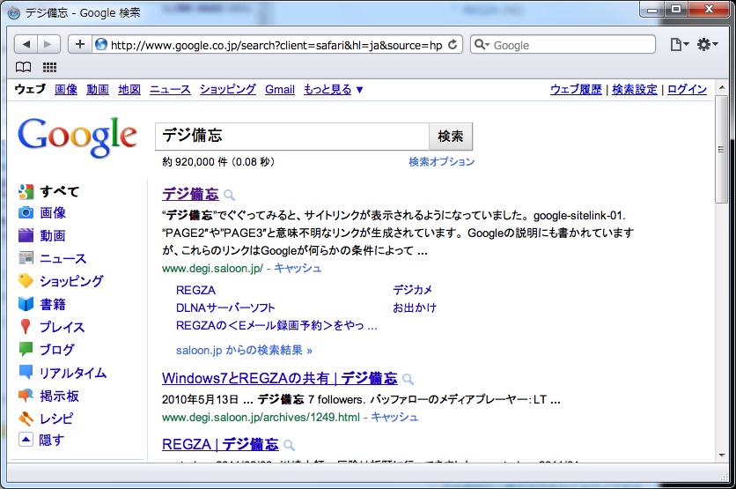
Task: Click ログイン link
Action: click(688, 89)
